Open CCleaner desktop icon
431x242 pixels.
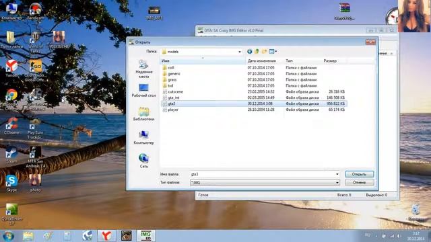click(x=11, y=126)
